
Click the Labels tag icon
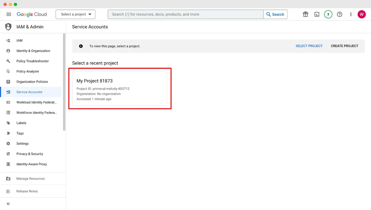click(8, 123)
